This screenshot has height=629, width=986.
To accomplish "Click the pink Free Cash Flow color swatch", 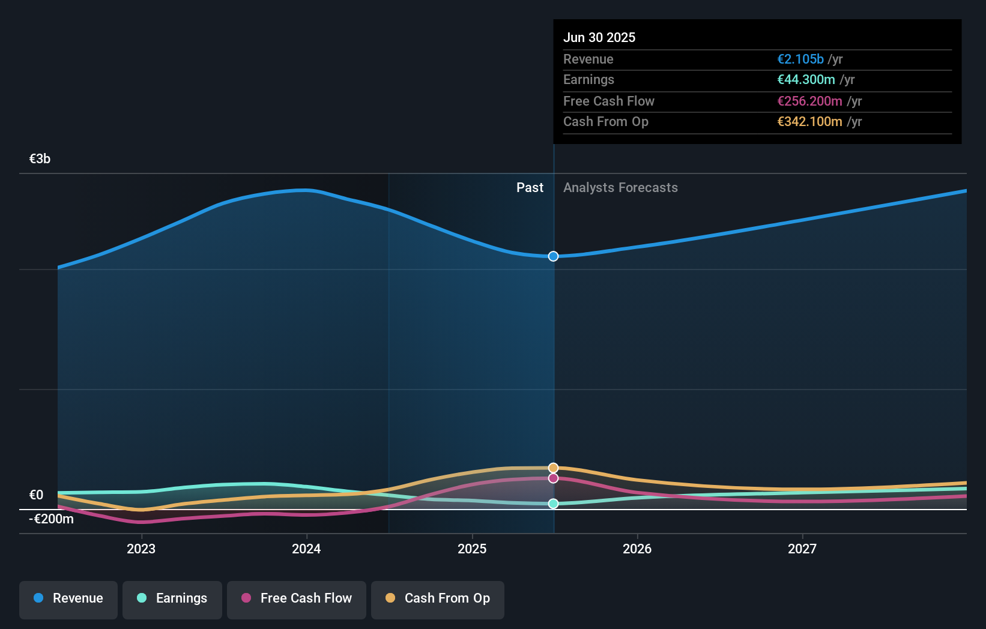I will 246,598.
